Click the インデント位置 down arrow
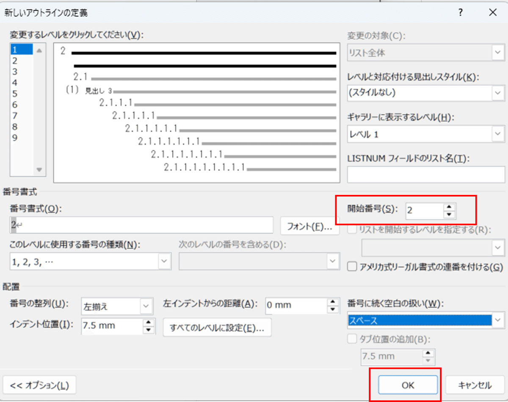 [x=148, y=329]
